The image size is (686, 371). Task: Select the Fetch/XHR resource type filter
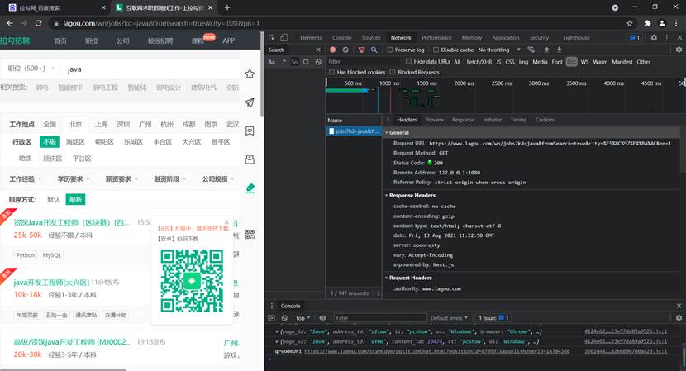(x=479, y=62)
